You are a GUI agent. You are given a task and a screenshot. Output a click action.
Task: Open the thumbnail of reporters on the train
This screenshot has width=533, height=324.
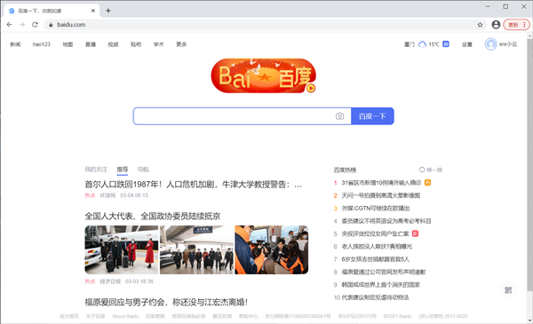272,249
